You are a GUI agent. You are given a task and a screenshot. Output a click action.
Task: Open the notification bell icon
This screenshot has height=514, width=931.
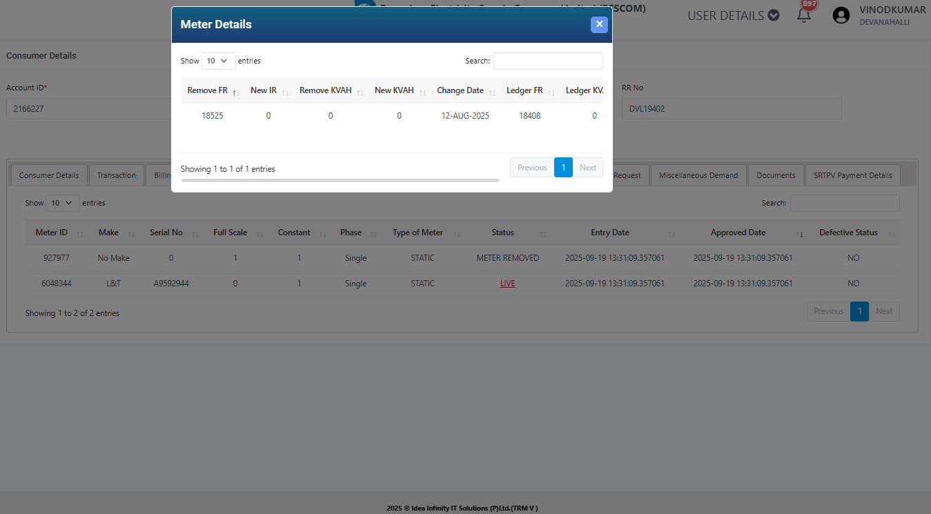[803, 15]
